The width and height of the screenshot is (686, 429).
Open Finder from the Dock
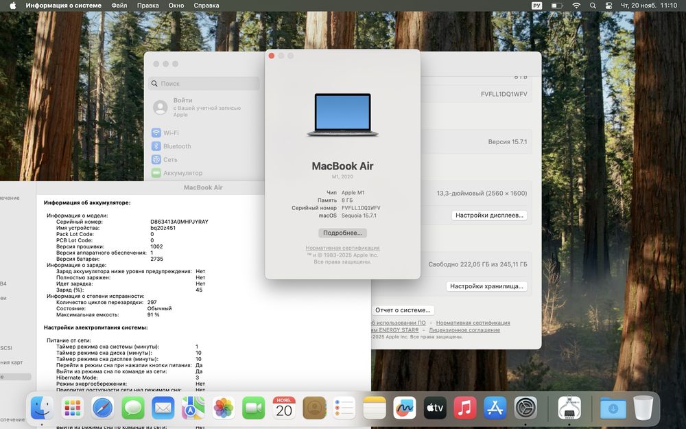click(43, 408)
